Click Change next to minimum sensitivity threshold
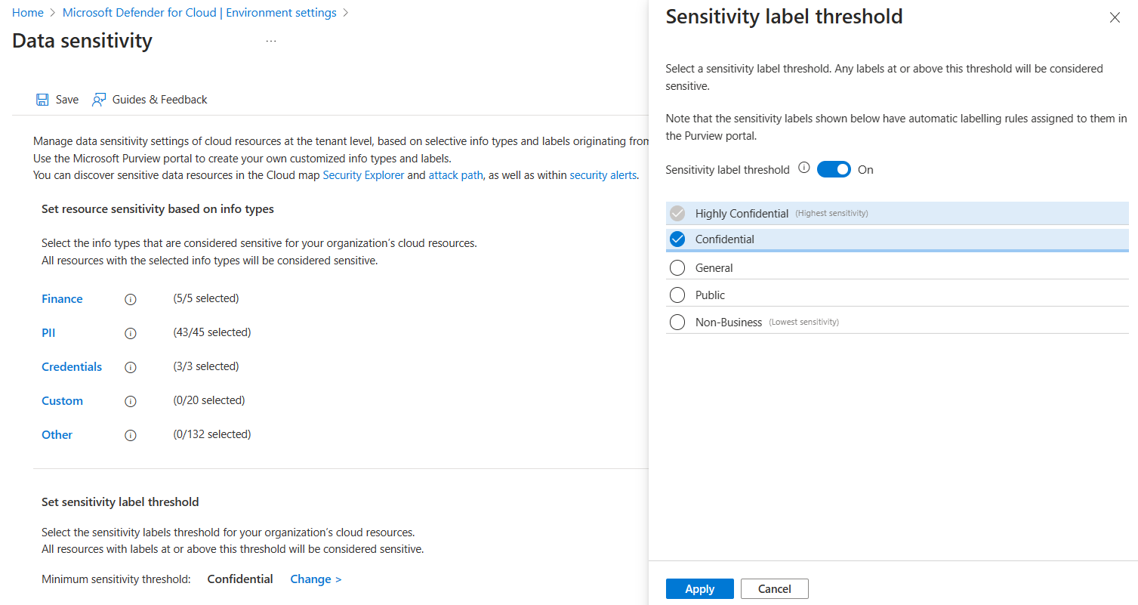The width and height of the screenshot is (1138, 605). pos(315,579)
